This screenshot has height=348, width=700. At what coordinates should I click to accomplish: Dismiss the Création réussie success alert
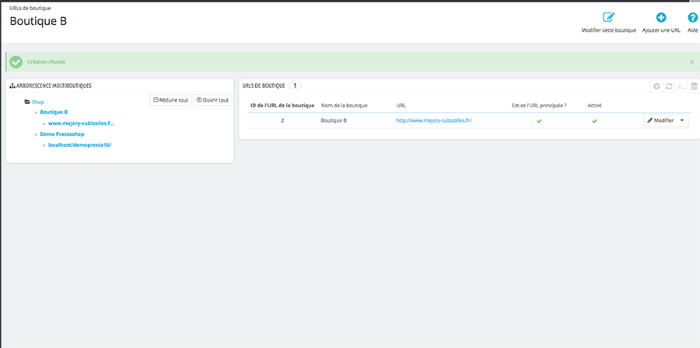click(691, 61)
